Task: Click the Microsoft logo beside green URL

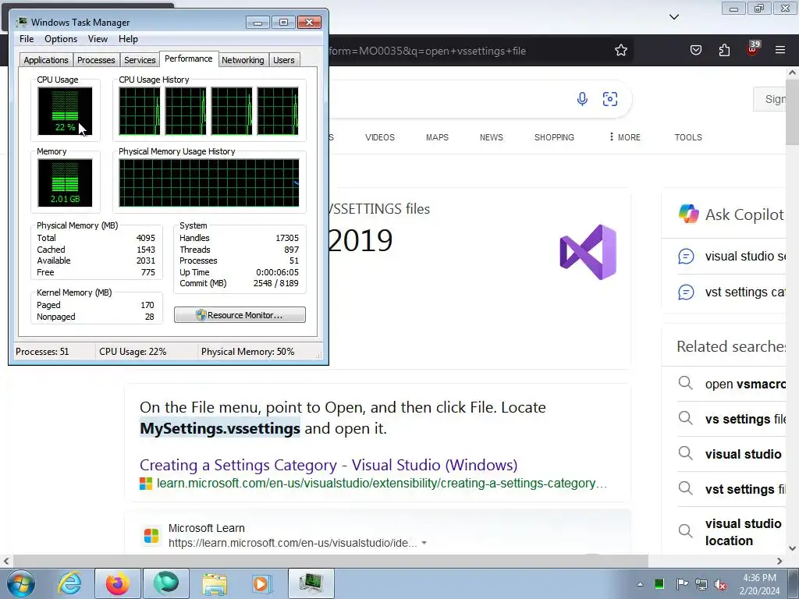Action: [146, 484]
